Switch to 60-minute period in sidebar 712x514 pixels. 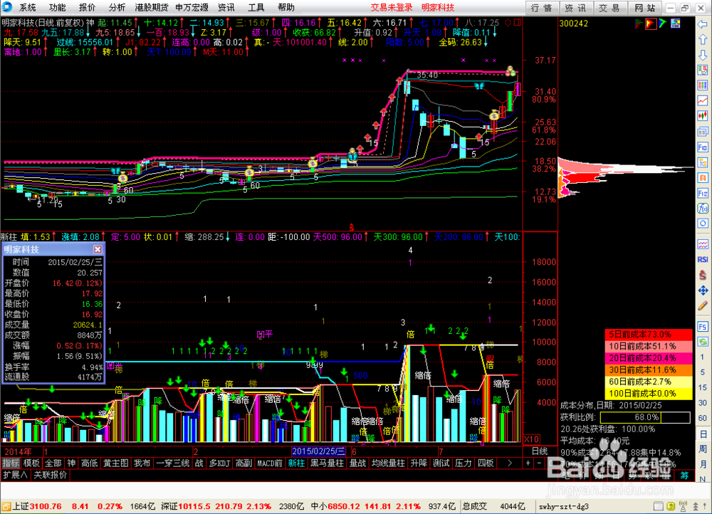tap(703, 418)
